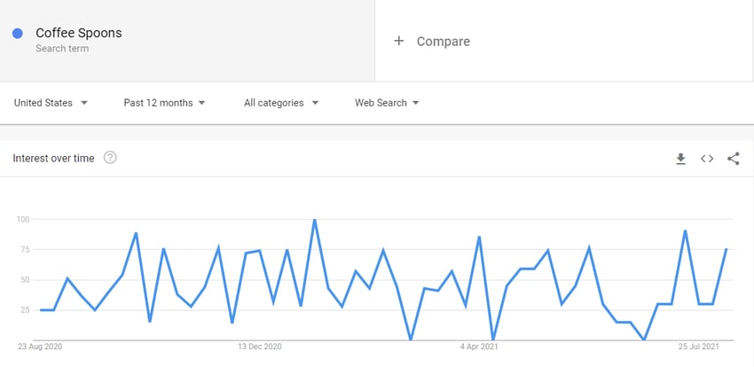The height and width of the screenshot is (367, 754).
Task: Open the Past 12 months time range dropdown
Action: [164, 103]
